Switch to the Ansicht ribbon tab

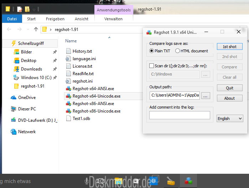click(x=82, y=19)
